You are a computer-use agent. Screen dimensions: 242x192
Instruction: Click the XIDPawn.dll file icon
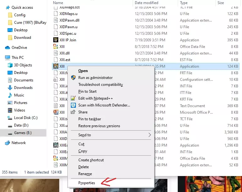pyautogui.click(x=56, y=20)
